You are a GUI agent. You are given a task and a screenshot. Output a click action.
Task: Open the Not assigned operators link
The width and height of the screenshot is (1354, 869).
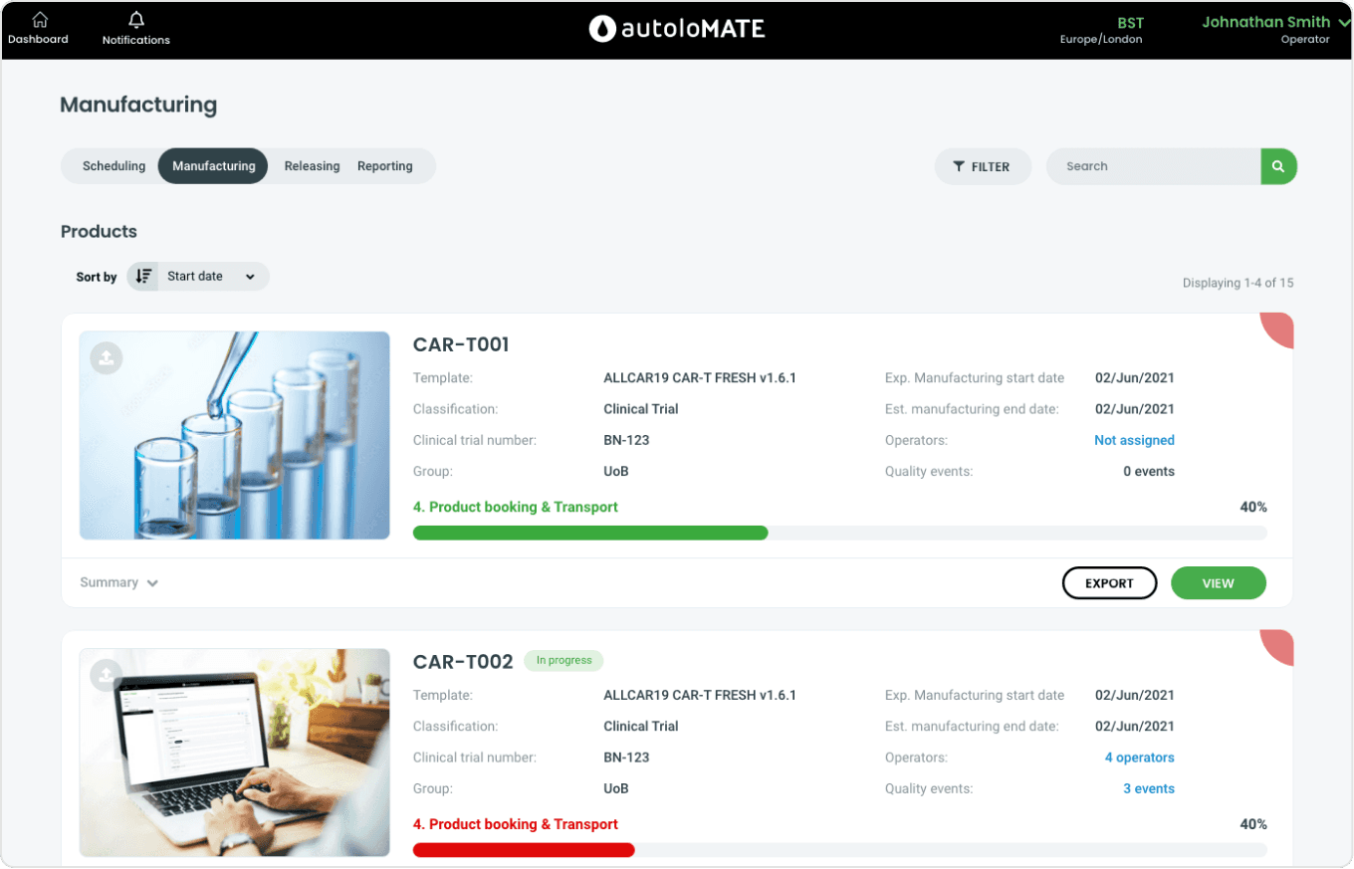(1134, 440)
